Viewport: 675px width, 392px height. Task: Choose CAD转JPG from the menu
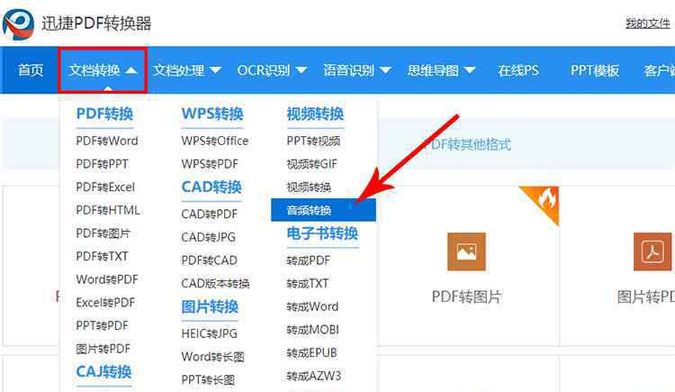pos(209,237)
